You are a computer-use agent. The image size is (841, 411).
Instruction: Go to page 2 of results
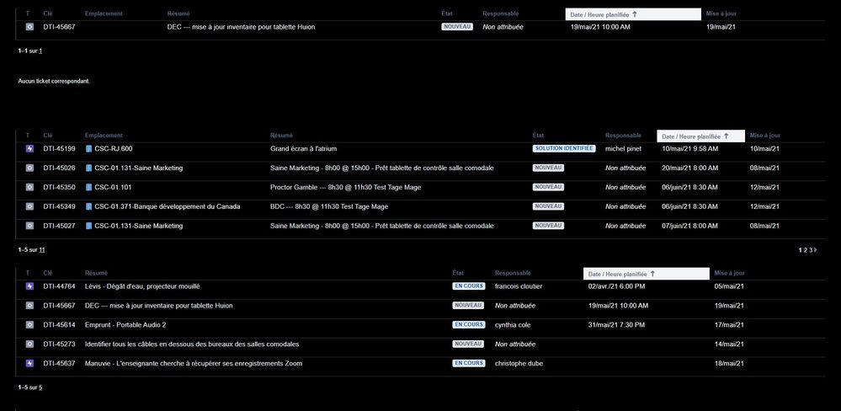point(806,249)
